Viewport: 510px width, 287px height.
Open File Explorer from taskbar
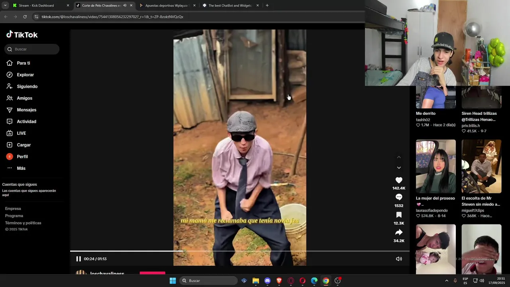click(x=256, y=281)
